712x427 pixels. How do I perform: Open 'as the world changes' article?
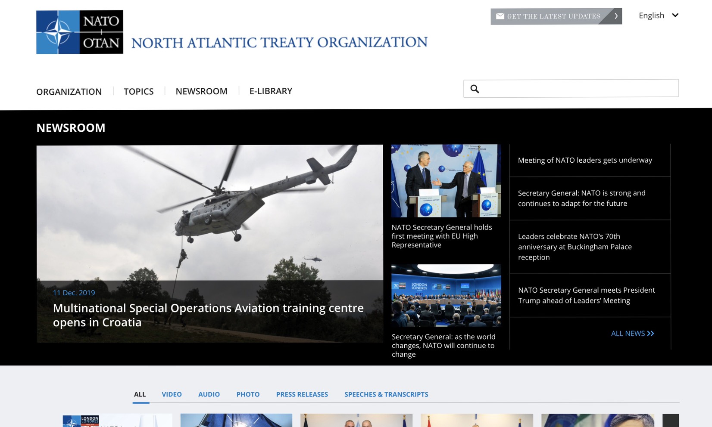443,345
